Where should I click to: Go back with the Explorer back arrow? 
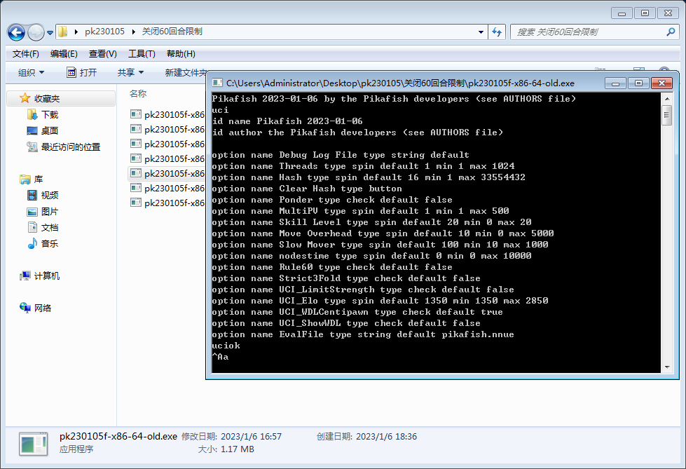pyautogui.click(x=16, y=32)
